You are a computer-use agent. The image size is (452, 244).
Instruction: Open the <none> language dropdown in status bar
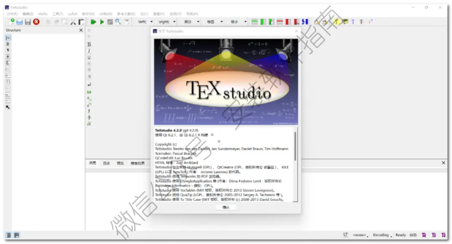(360, 235)
